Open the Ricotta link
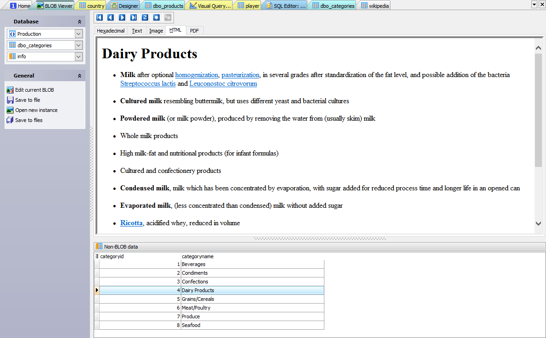Image resolution: width=546 pixels, height=338 pixels. click(131, 223)
